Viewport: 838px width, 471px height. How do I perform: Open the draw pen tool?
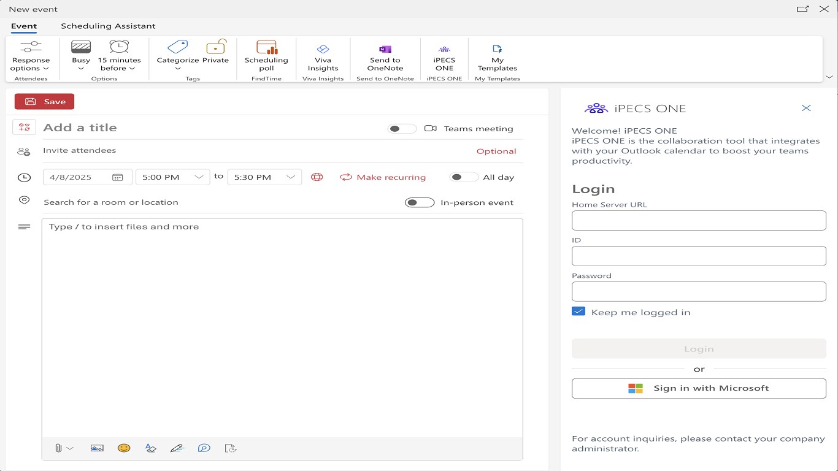pos(177,448)
